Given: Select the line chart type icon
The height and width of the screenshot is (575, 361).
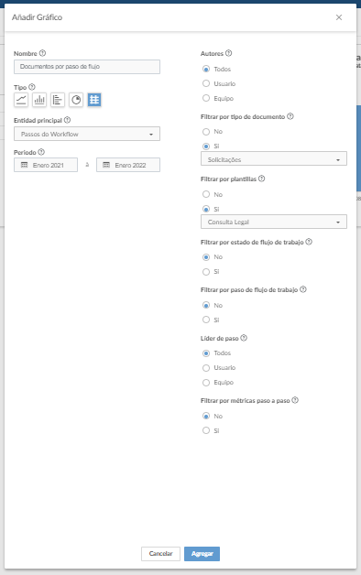Looking at the screenshot, I should pos(21,100).
